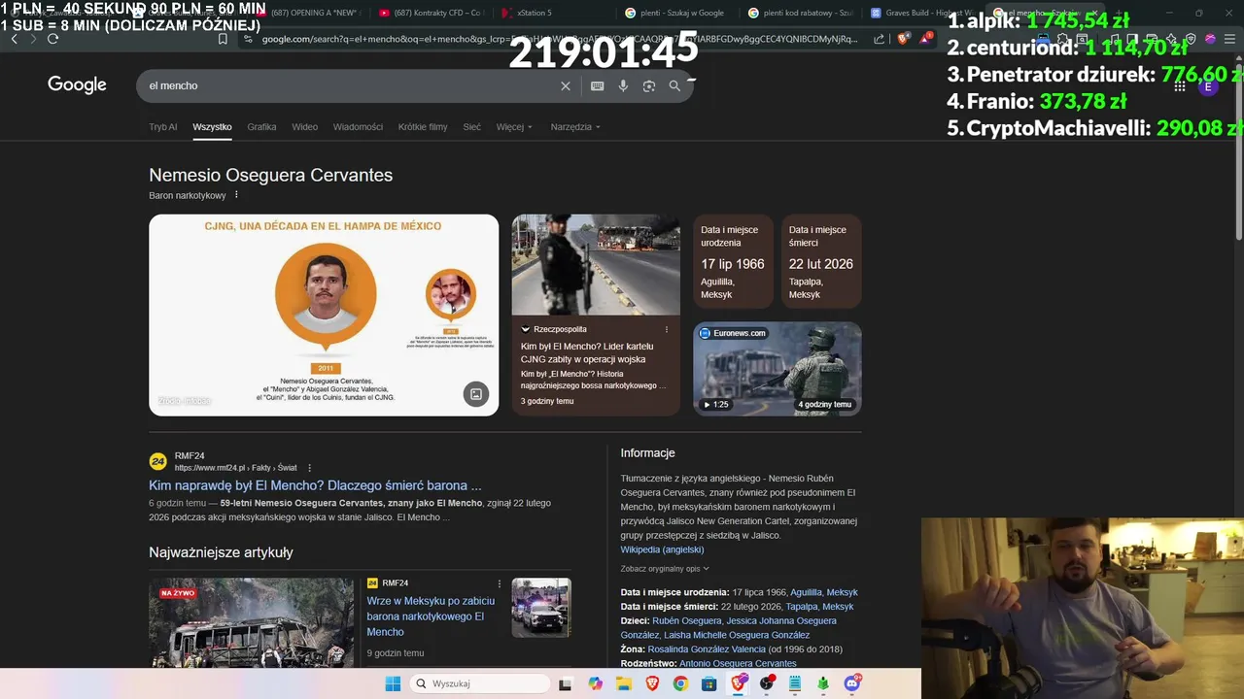Open Data i miejsce urodzenia card
Image resolution: width=1244 pixels, height=699 pixels.
point(733,262)
